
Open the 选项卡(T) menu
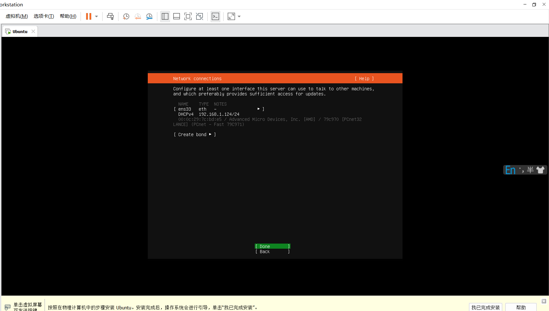(x=44, y=16)
